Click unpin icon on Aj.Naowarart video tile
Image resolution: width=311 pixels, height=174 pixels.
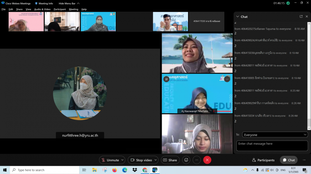(x=166, y=79)
